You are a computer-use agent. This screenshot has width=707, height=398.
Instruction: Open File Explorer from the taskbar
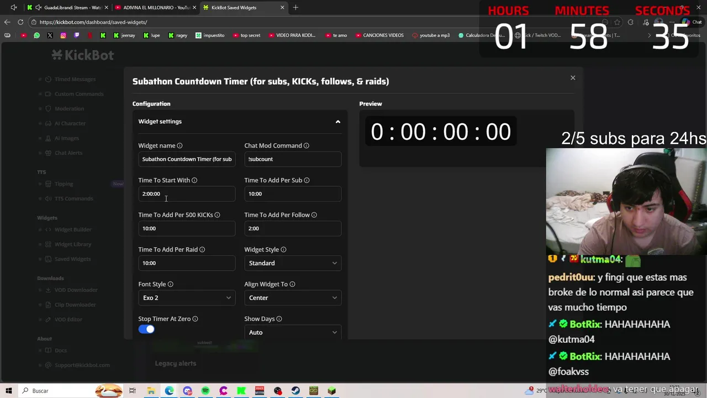tap(151, 391)
